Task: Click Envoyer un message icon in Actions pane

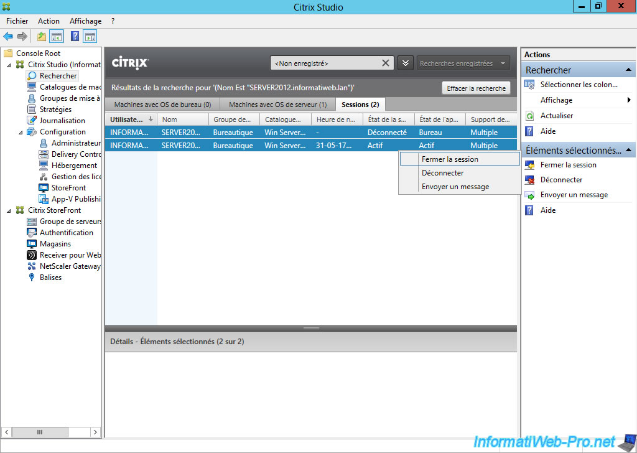Action: [x=530, y=195]
